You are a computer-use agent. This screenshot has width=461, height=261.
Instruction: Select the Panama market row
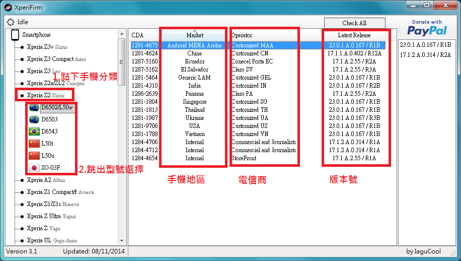click(258, 94)
